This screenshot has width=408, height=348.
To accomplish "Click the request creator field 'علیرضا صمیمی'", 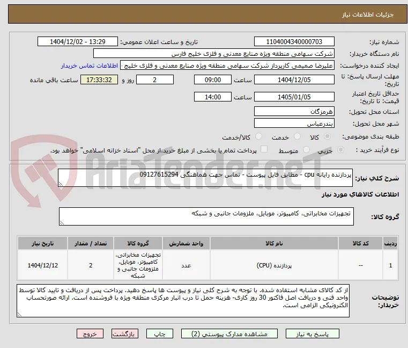I will point(227,66).
